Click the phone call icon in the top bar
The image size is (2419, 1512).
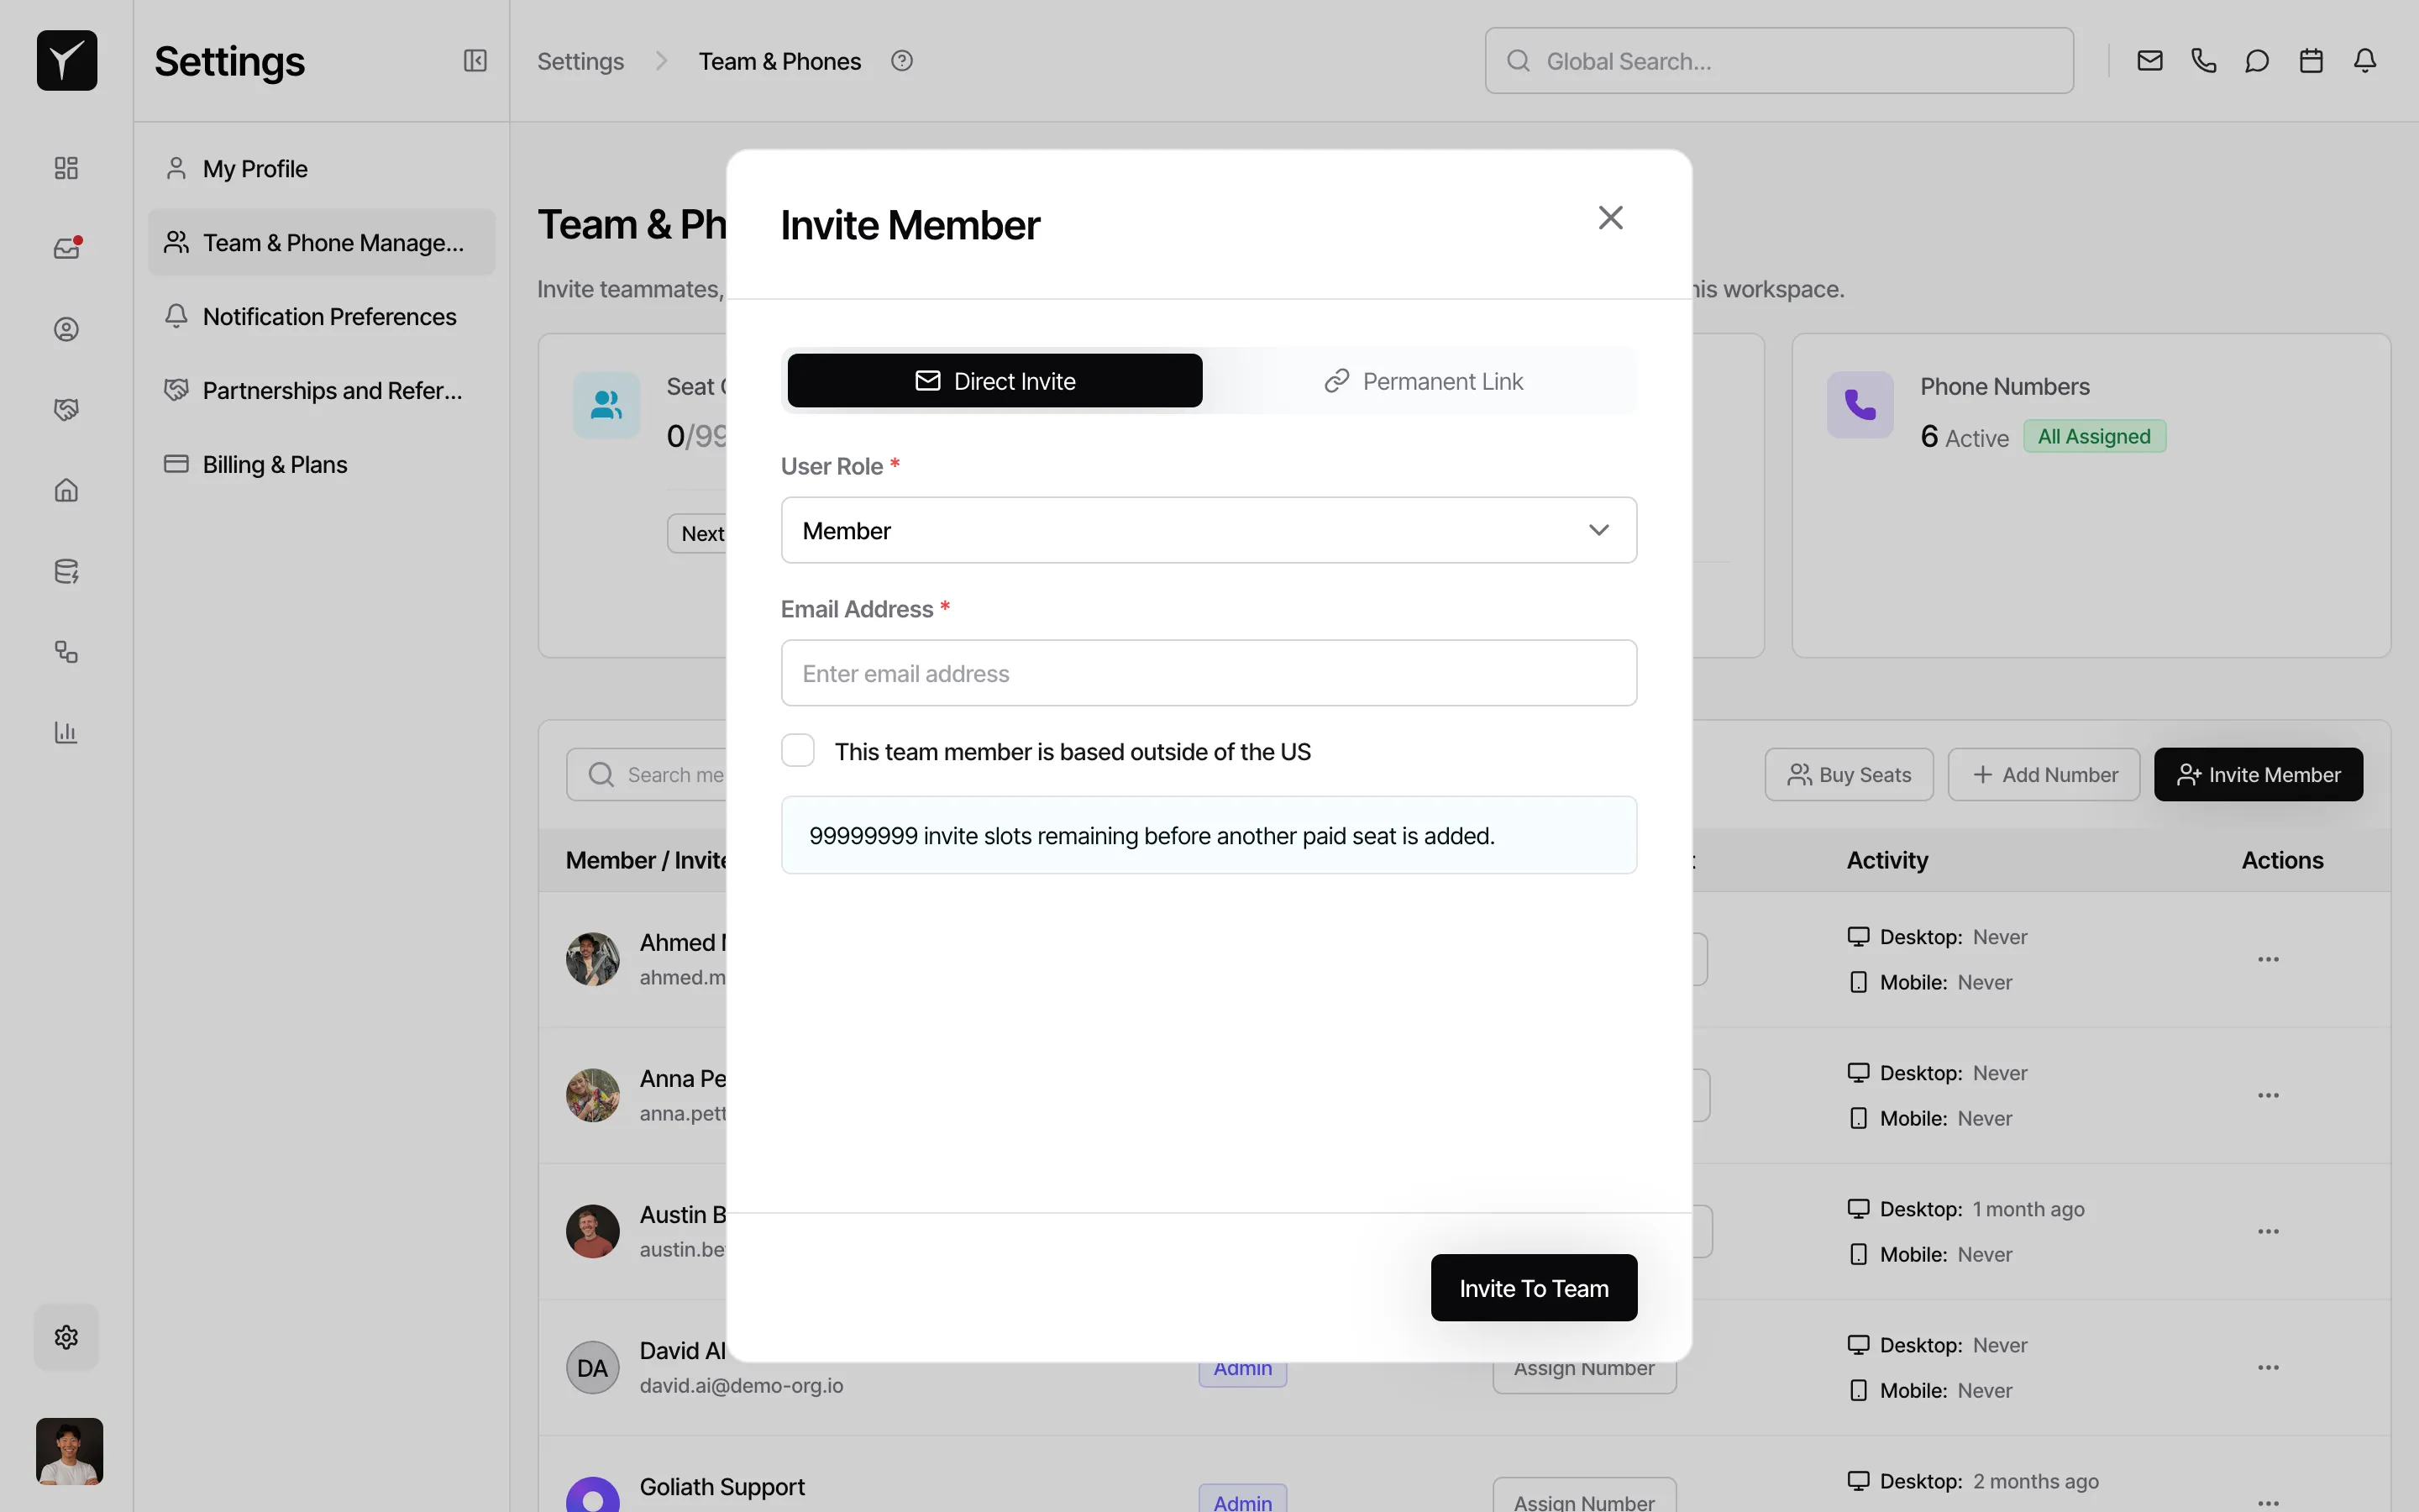[2203, 60]
